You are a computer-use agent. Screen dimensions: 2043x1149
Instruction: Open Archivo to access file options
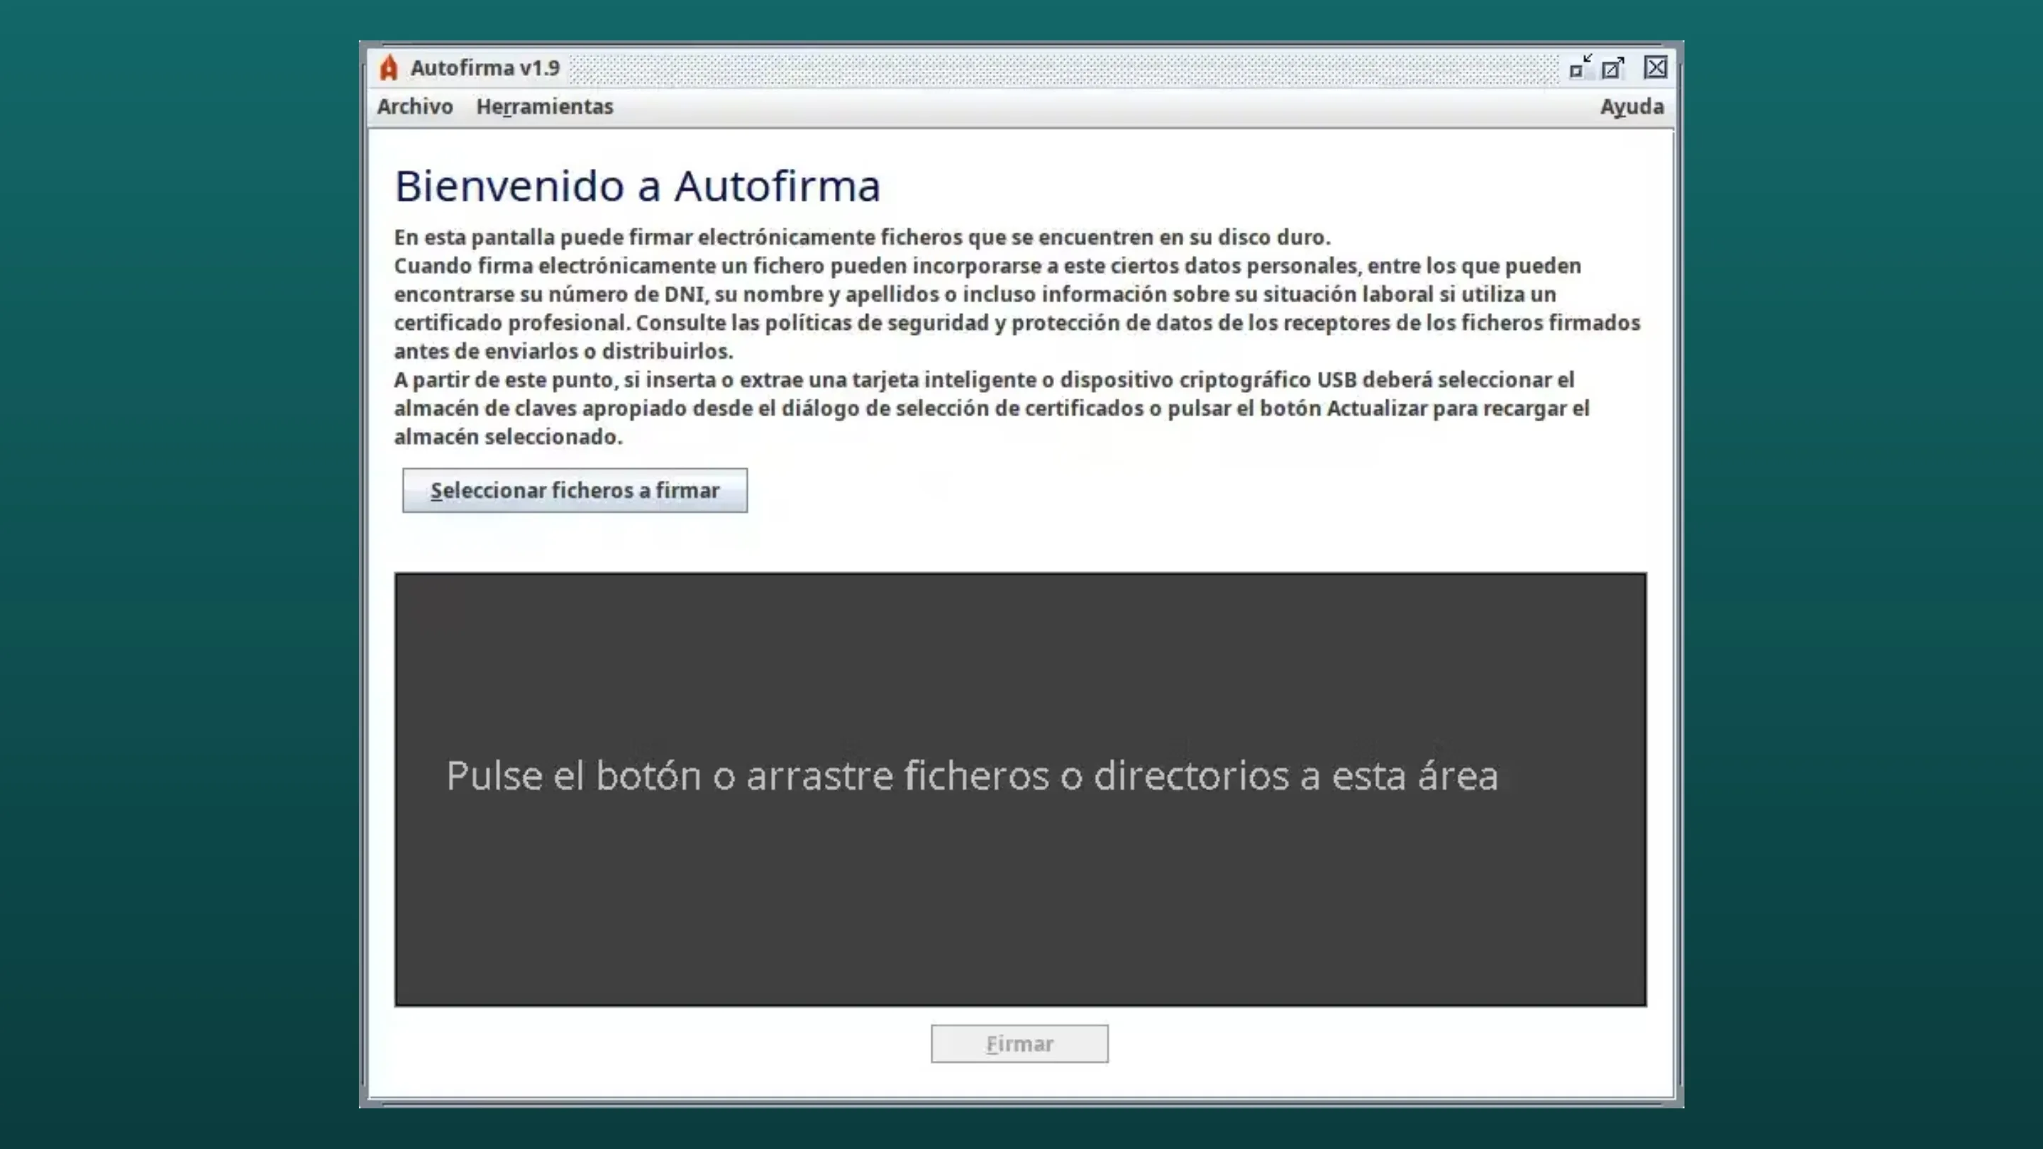[x=415, y=106]
